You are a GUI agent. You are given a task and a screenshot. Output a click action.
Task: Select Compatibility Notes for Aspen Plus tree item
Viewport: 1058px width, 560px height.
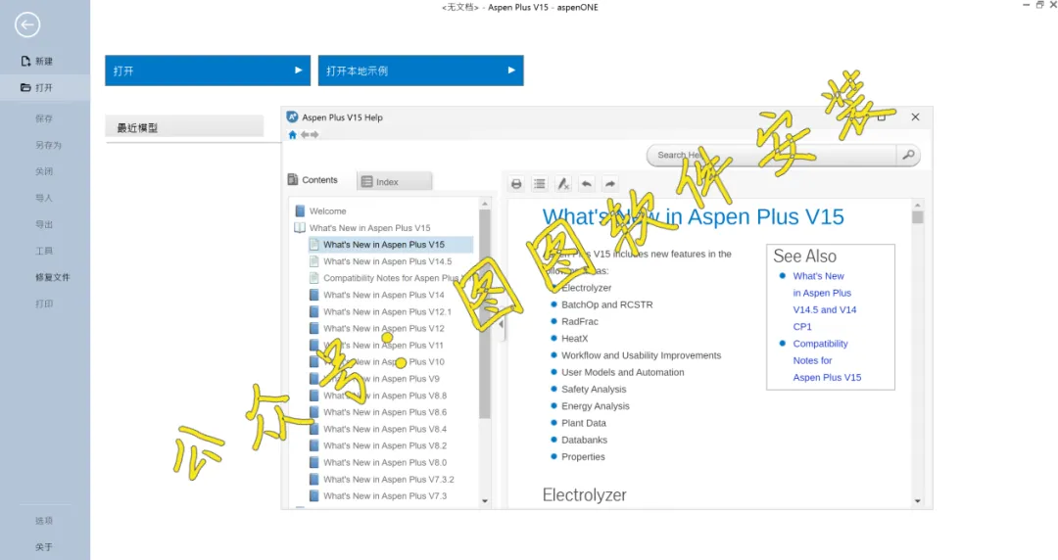tap(391, 278)
